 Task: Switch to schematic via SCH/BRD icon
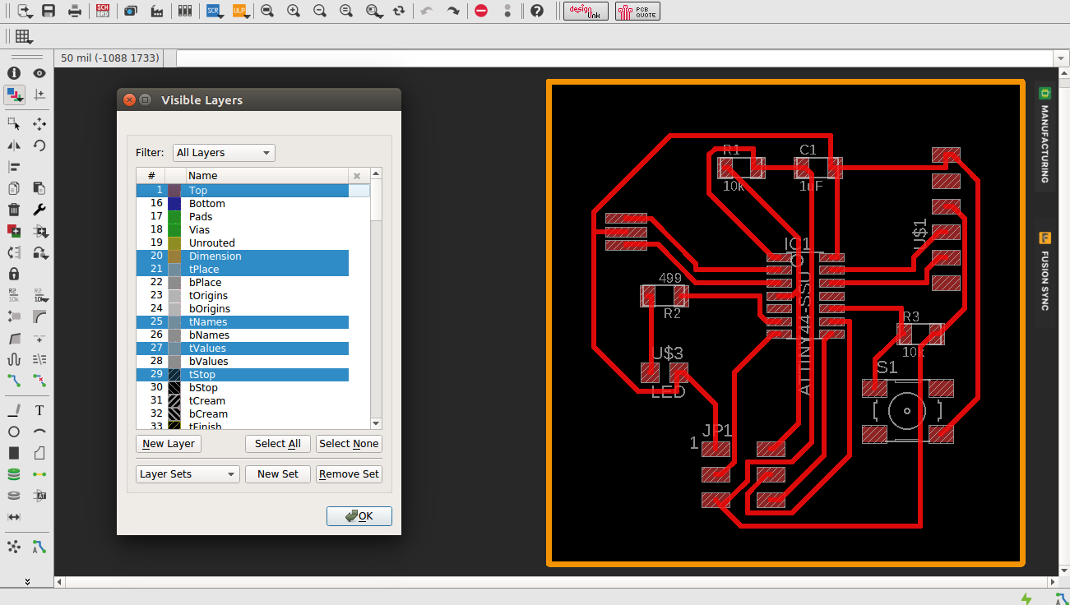coord(103,11)
